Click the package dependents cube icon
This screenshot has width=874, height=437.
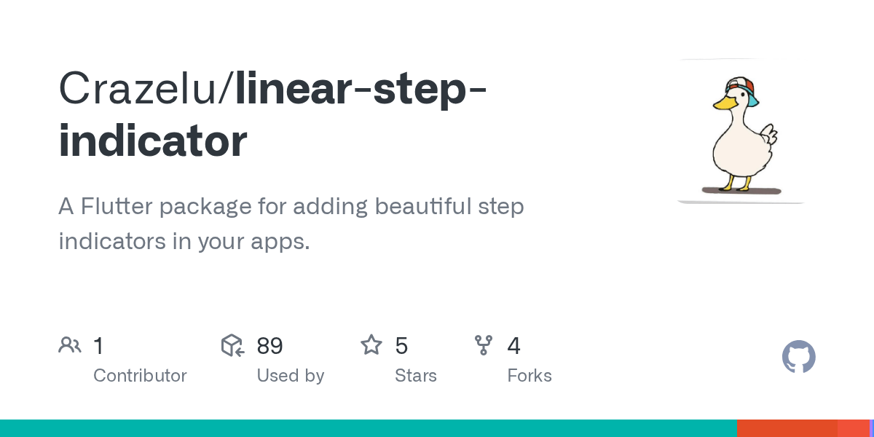232,345
